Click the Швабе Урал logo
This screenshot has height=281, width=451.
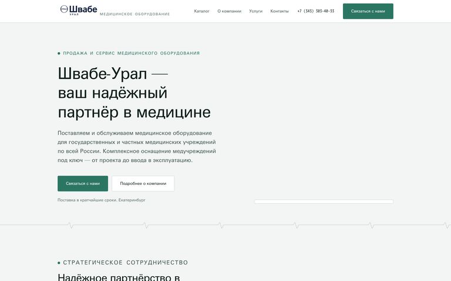tap(79, 10)
